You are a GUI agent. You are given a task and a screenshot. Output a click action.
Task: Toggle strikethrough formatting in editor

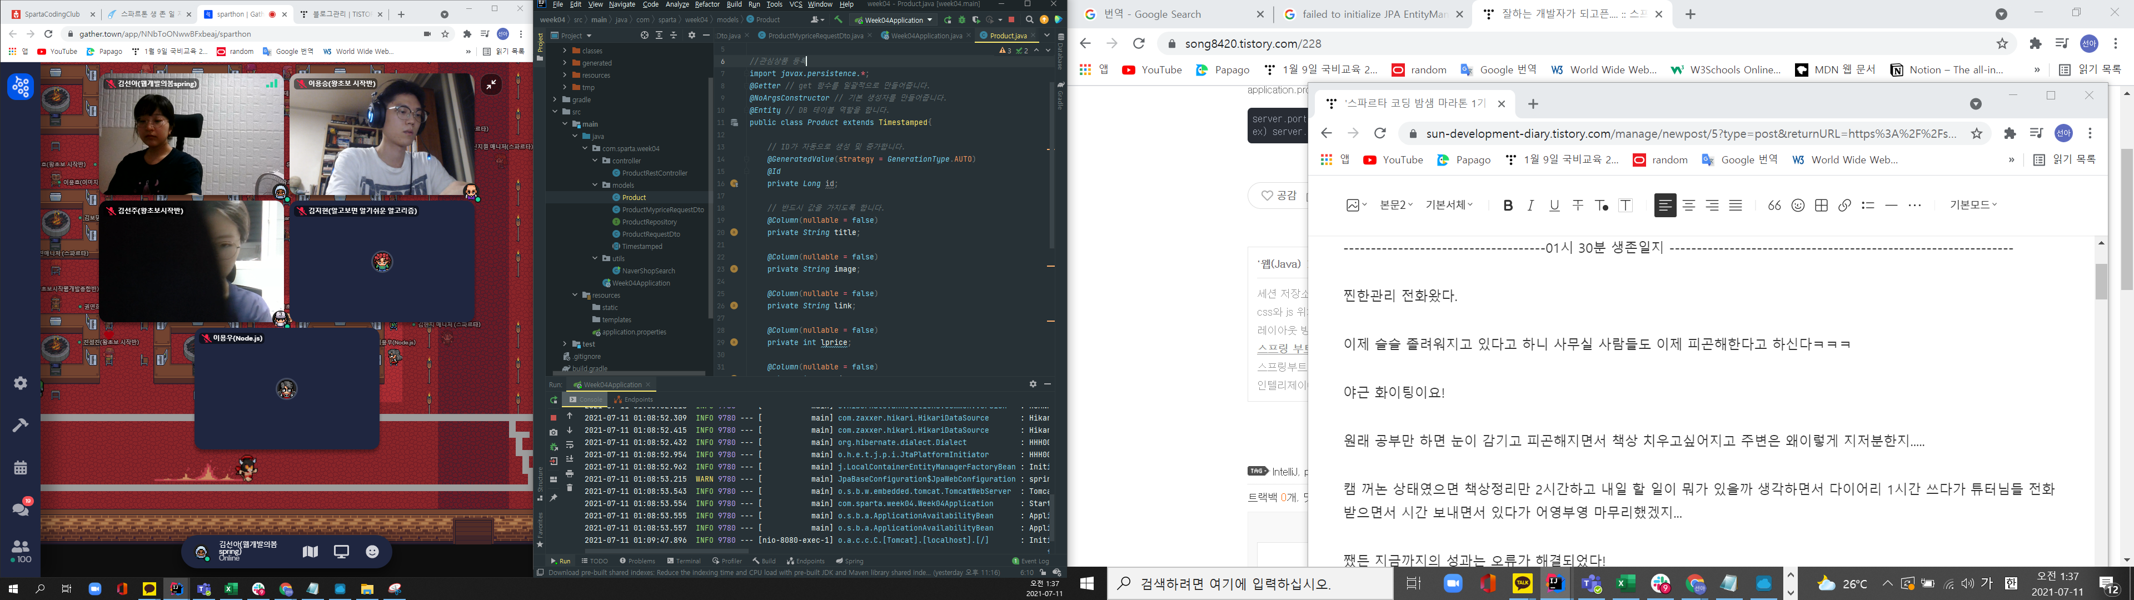click(x=1578, y=206)
